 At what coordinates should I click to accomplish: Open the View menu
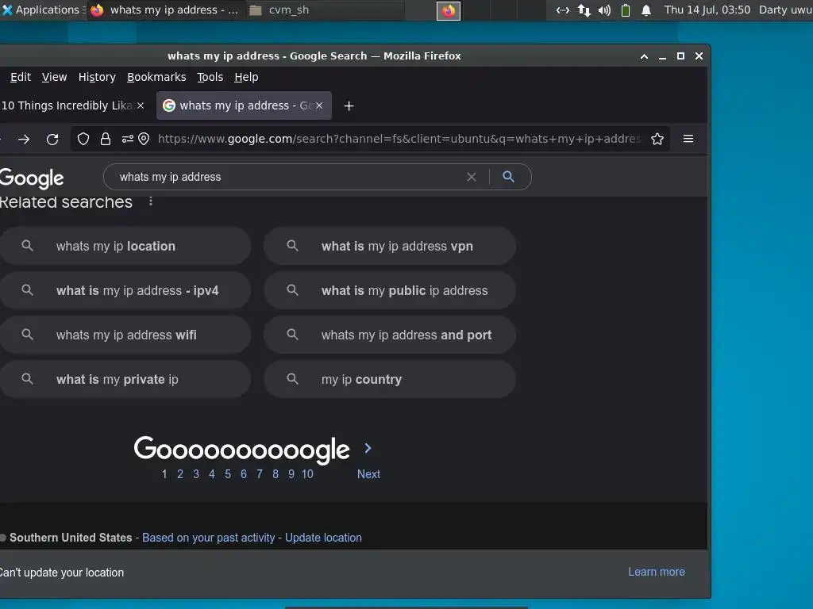[x=55, y=77]
